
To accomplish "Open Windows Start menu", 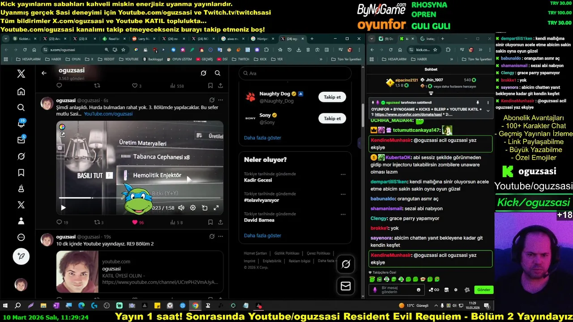I will (x=5, y=306).
